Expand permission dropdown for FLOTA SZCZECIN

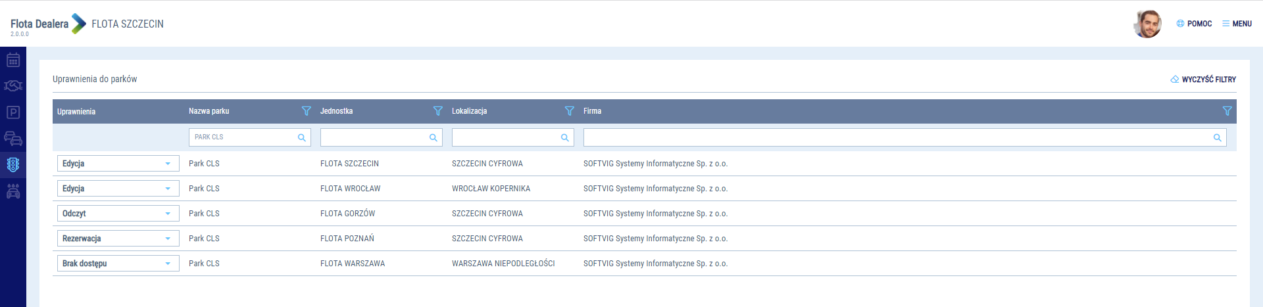tap(118, 164)
